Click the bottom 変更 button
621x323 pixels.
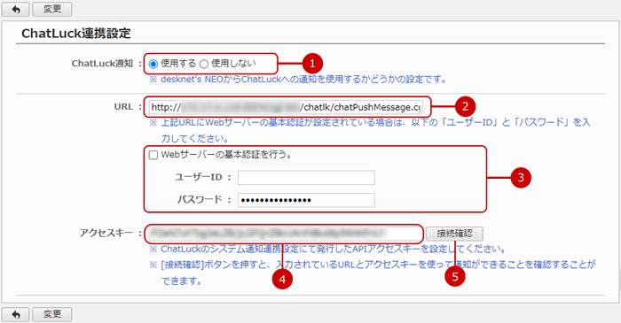(x=51, y=314)
